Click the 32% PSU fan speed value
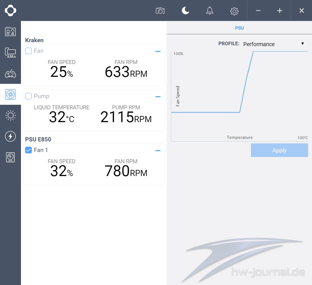This screenshot has width=312, height=285. tap(61, 171)
